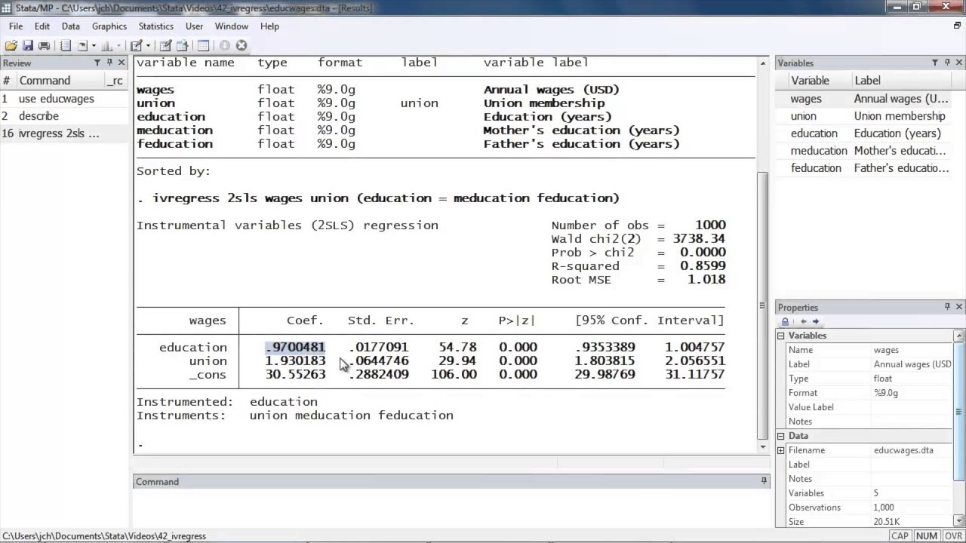
Task: Open the Edit menu
Action: click(x=42, y=26)
